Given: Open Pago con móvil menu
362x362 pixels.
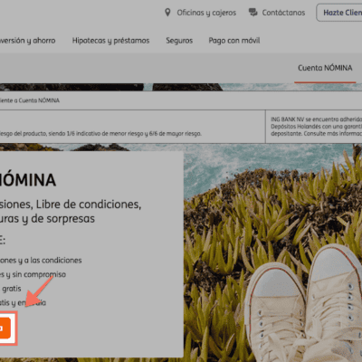Looking at the screenshot, I should 234,41.
